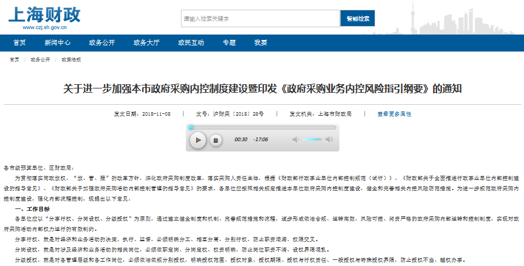Click the 我要 navigation item

click(x=260, y=42)
